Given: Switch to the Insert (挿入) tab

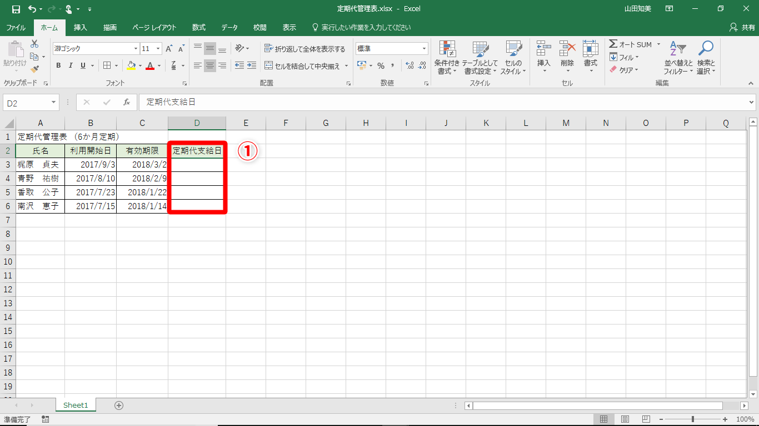Looking at the screenshot, I should [81, 27].
